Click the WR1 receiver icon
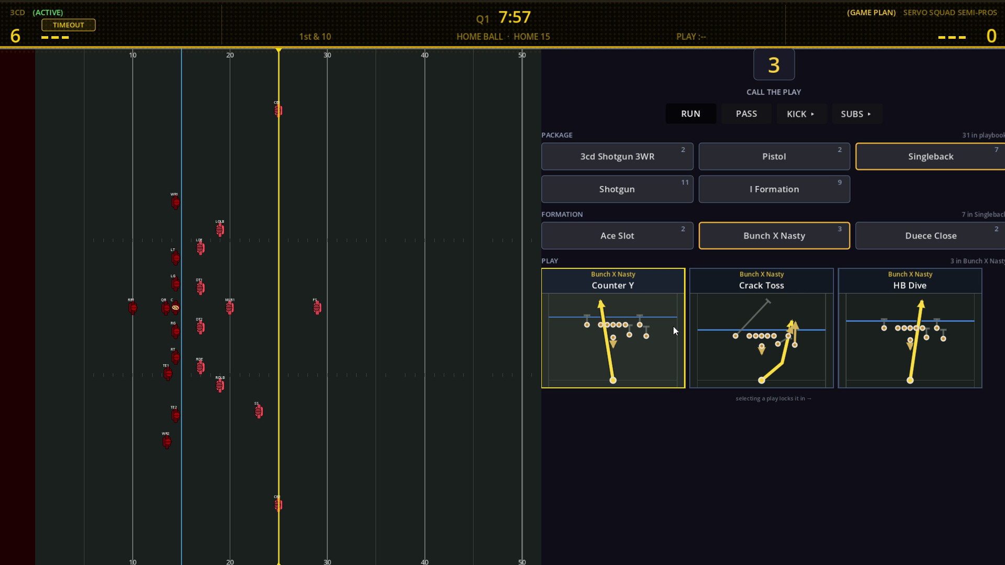This screenshot has height=565, width=1005. pyautogui.click(x=175, y=202)
